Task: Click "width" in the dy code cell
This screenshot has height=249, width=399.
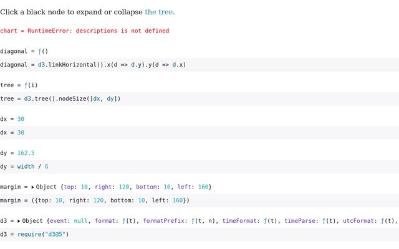Action: click(26, 167)
